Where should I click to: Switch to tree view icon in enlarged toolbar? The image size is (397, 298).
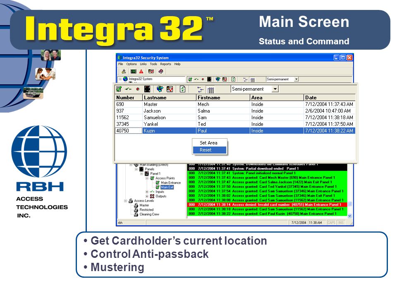point(200,89)
